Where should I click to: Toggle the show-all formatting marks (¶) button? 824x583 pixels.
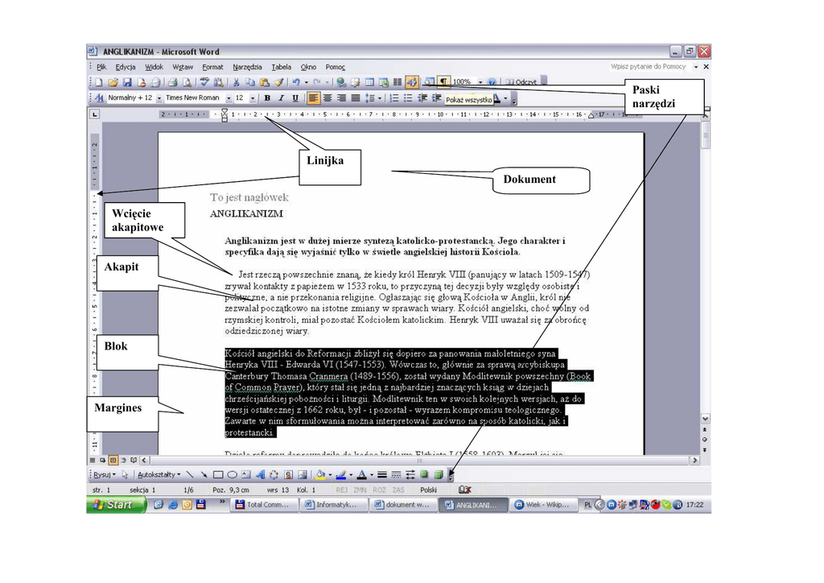443,82
